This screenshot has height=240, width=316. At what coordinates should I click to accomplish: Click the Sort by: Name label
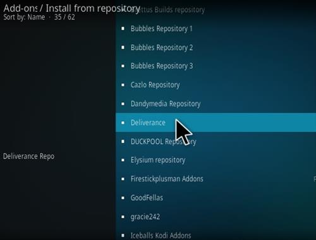[x=24, y=17]
